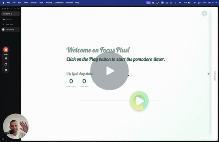This screenshot has height=142, width=219.
Task: Open the View menu
Action: point(26,3)
